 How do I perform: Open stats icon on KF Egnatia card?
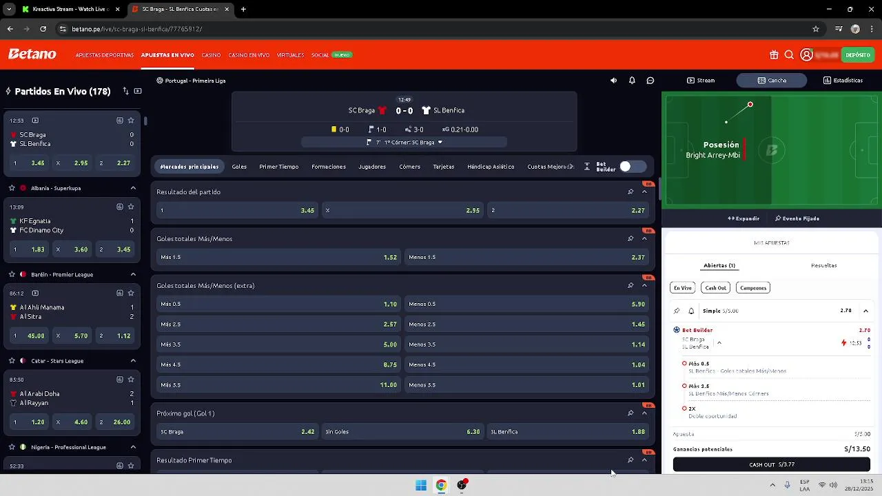tap(120, 207)
